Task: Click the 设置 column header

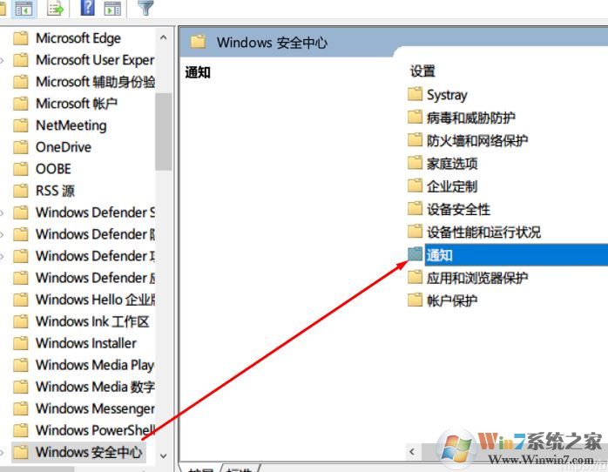Action: tap(422, 71)
